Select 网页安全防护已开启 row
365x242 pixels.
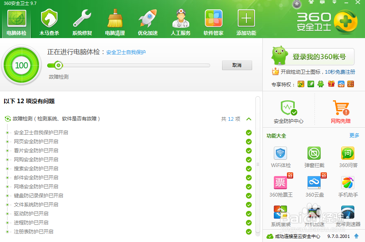tap(129, 142)
